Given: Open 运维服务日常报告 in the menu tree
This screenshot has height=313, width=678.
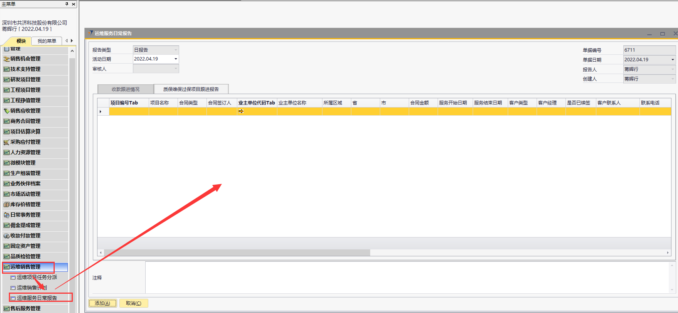Looking at the screenshot, I should point(37,298).
